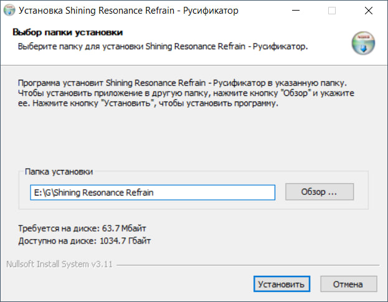Click the Требуется на диске text
This screenshot has height=302, width=388.
click(82, 229)
